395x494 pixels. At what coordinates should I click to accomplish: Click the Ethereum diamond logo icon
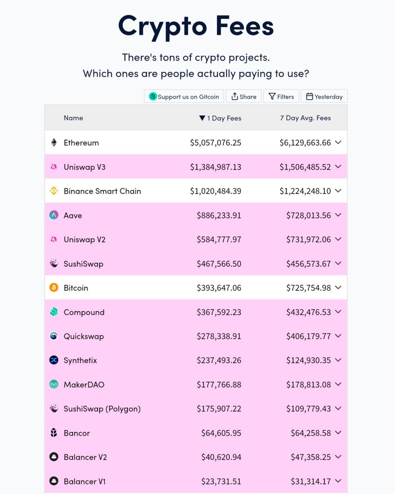[54, 142]
